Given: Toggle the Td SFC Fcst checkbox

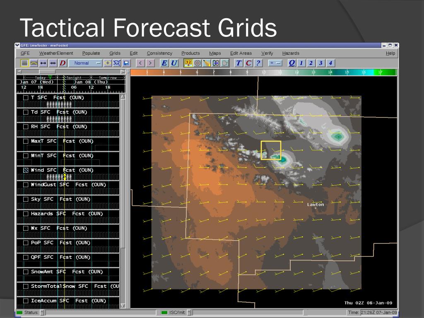Looking at the screenshot, I should [26, 112].
